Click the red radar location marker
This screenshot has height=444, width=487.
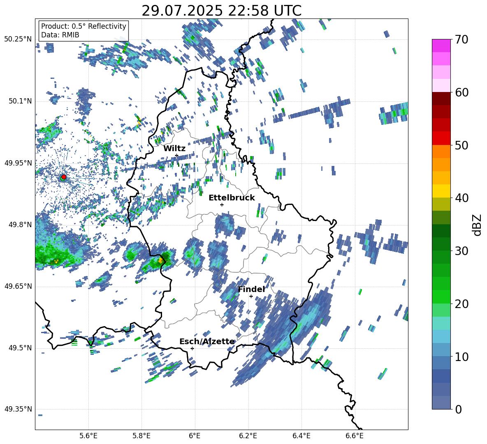pyautogui.click(x=64, y=177)
